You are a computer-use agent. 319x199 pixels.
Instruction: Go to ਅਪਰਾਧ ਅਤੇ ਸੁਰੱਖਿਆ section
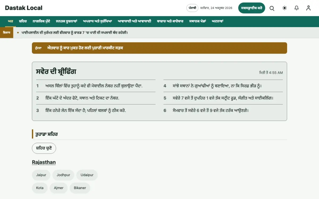[97, 21]
